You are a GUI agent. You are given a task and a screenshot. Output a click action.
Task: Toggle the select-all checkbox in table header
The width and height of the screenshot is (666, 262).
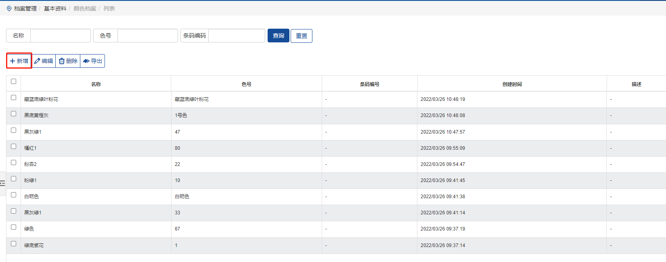click(x=13, y=82)
